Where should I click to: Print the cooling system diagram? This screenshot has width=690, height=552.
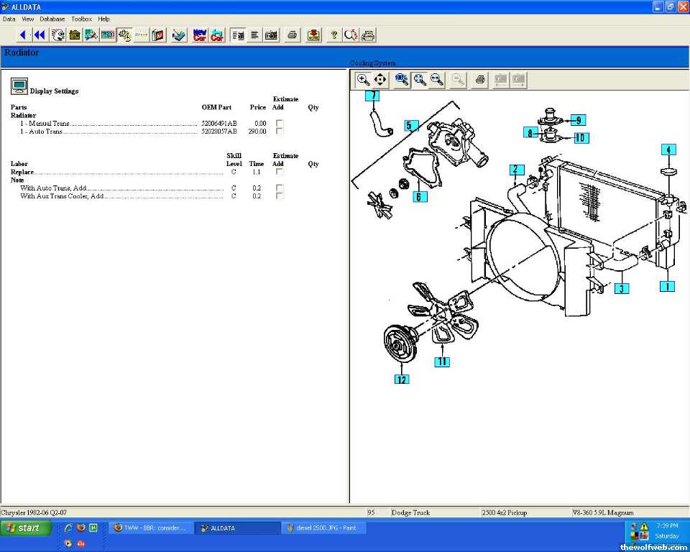[x=481, y=80]
